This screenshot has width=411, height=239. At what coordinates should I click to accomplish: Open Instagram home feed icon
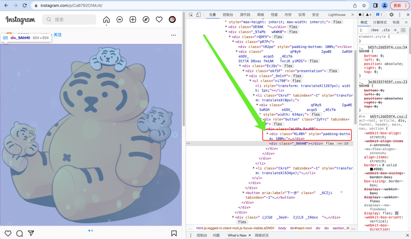[107, 19]
